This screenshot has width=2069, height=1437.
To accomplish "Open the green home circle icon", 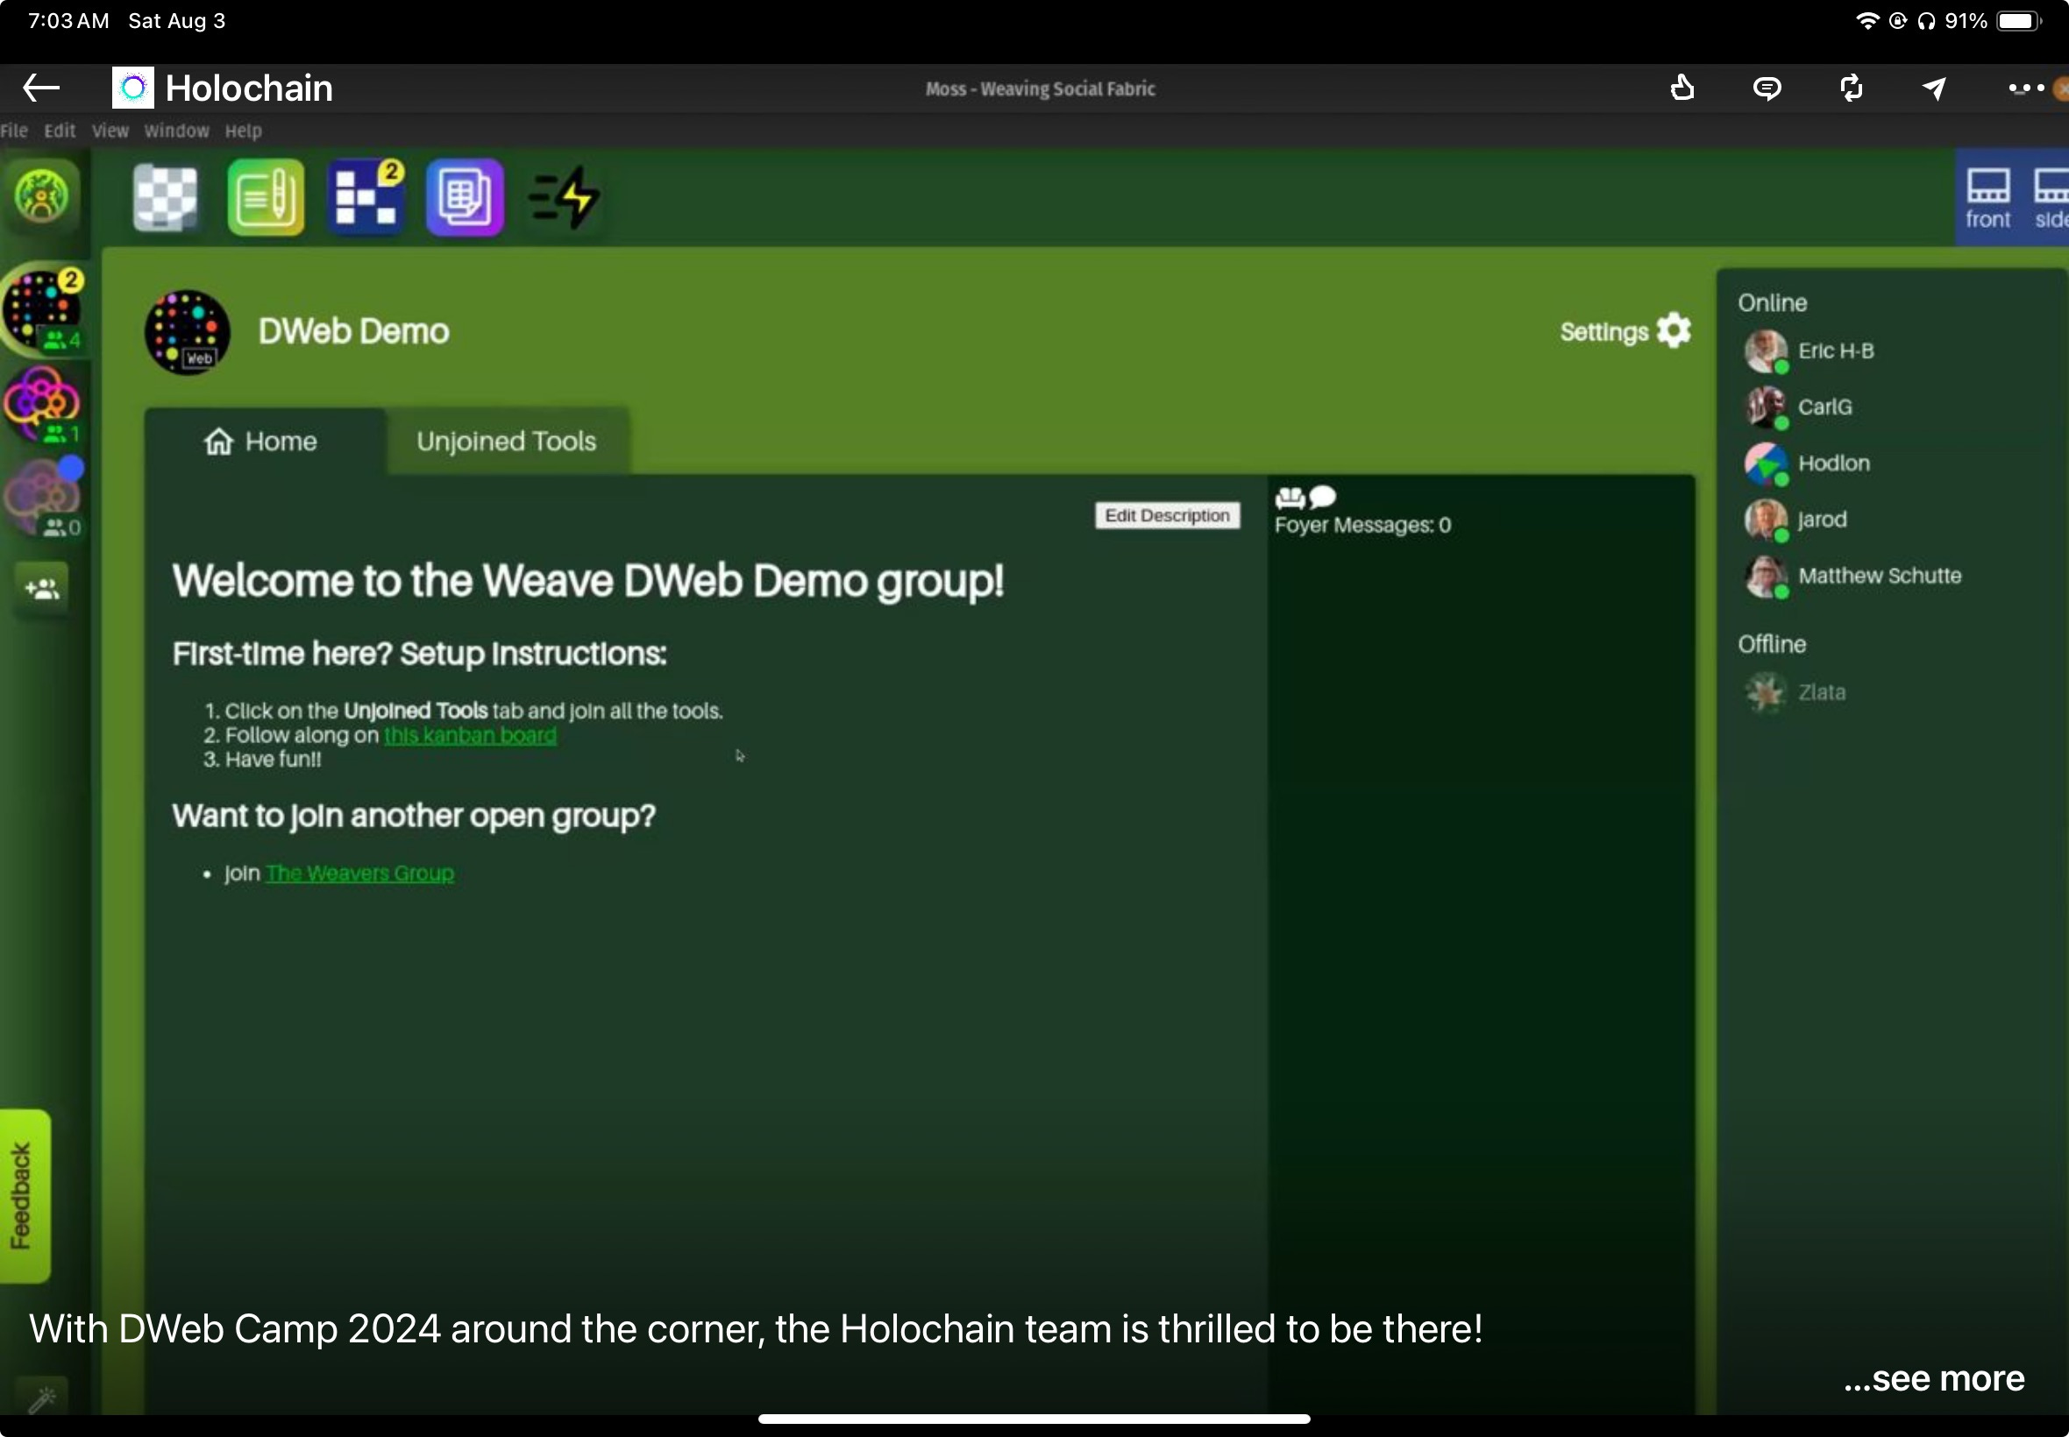I will [x=41, y=195].
